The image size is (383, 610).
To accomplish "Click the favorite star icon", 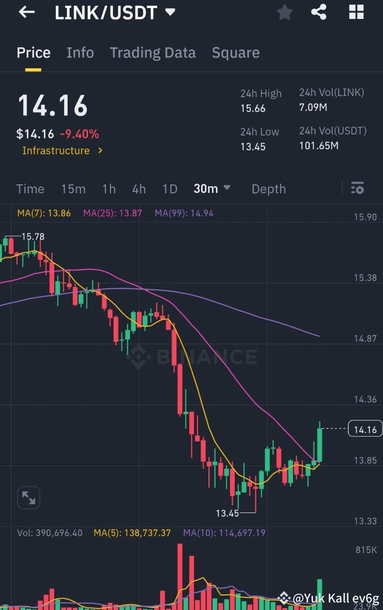I will click(x=285, y=12).
